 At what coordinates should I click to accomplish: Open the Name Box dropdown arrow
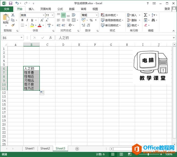[22, 38]
